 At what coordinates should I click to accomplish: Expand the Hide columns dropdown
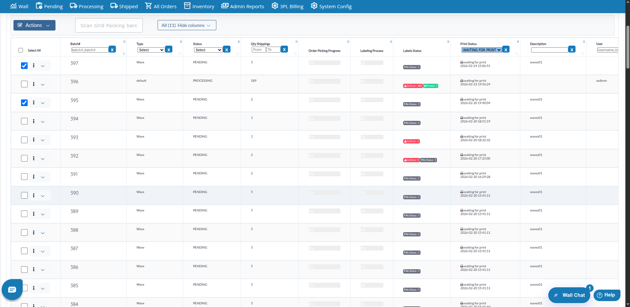point(187,25)
